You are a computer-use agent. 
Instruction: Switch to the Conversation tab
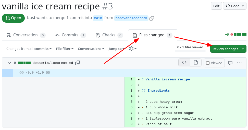[26, 35]
